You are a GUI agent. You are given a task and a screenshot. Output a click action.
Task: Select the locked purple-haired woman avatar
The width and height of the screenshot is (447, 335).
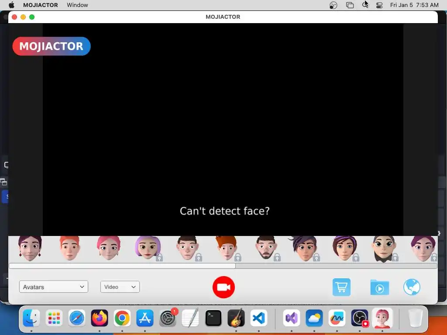tap(148, 248)
